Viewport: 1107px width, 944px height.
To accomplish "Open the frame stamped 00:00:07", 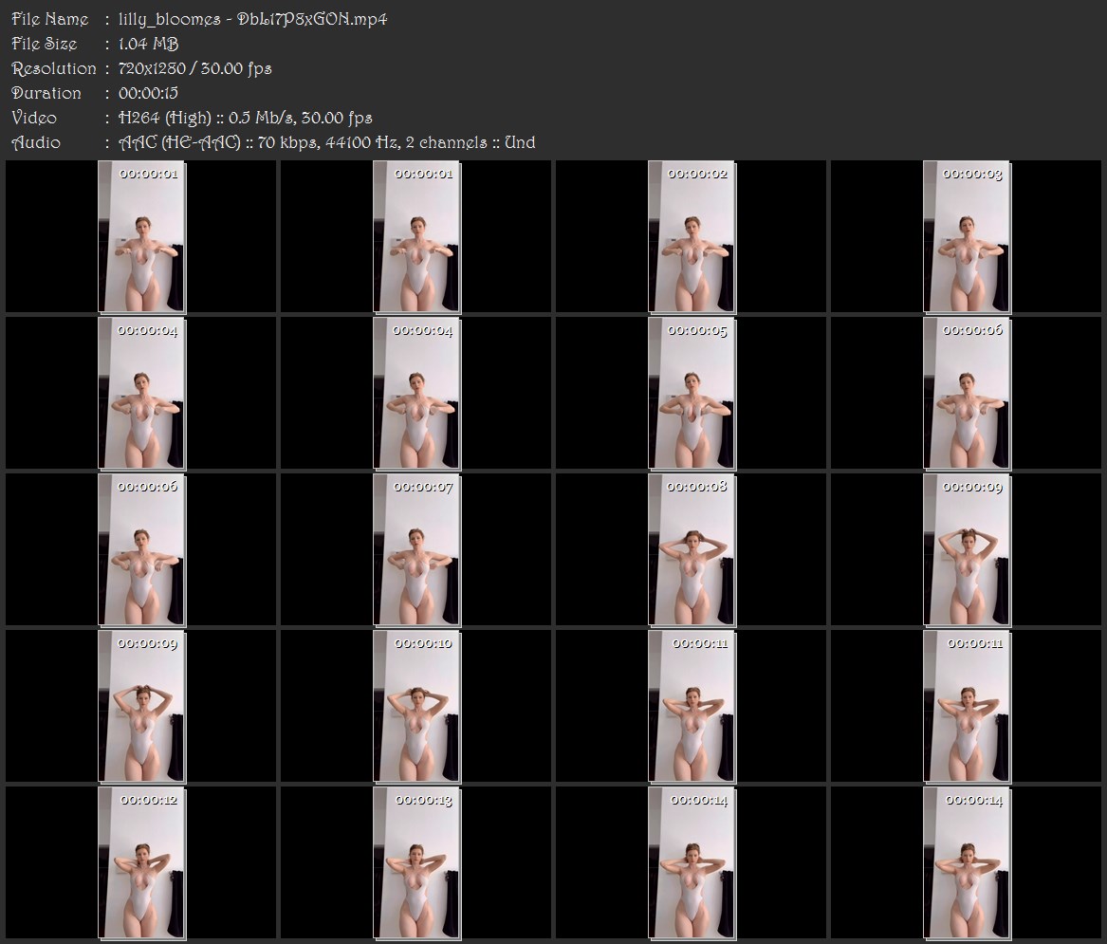I will tap(416, 550).
